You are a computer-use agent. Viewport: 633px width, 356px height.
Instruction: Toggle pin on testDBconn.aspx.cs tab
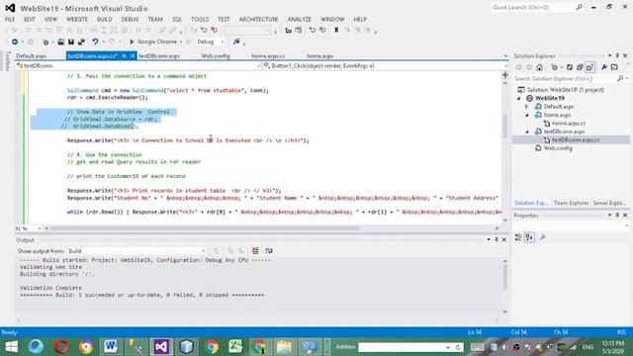tap(125, 56)
